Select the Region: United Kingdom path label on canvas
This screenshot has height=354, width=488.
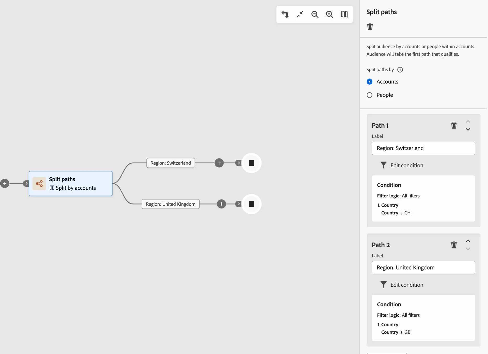[x=171, y=204]
